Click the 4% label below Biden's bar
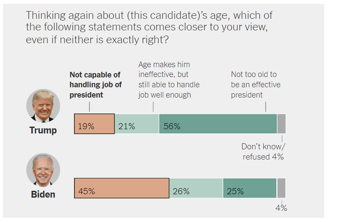337x222 pixels. click(x=281, y=208)
